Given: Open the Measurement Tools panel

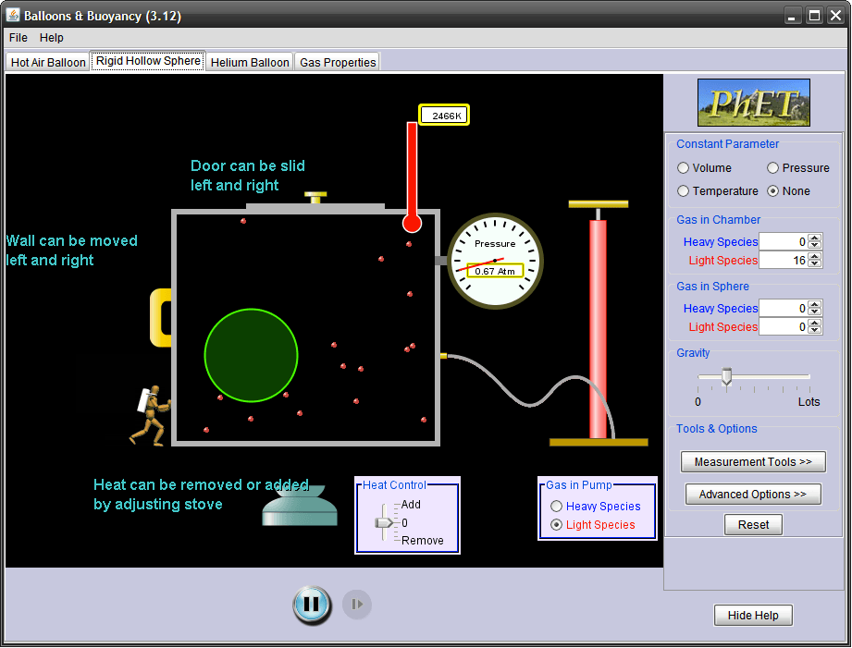Looking at the screenshot, I should [x=752, y=461].
